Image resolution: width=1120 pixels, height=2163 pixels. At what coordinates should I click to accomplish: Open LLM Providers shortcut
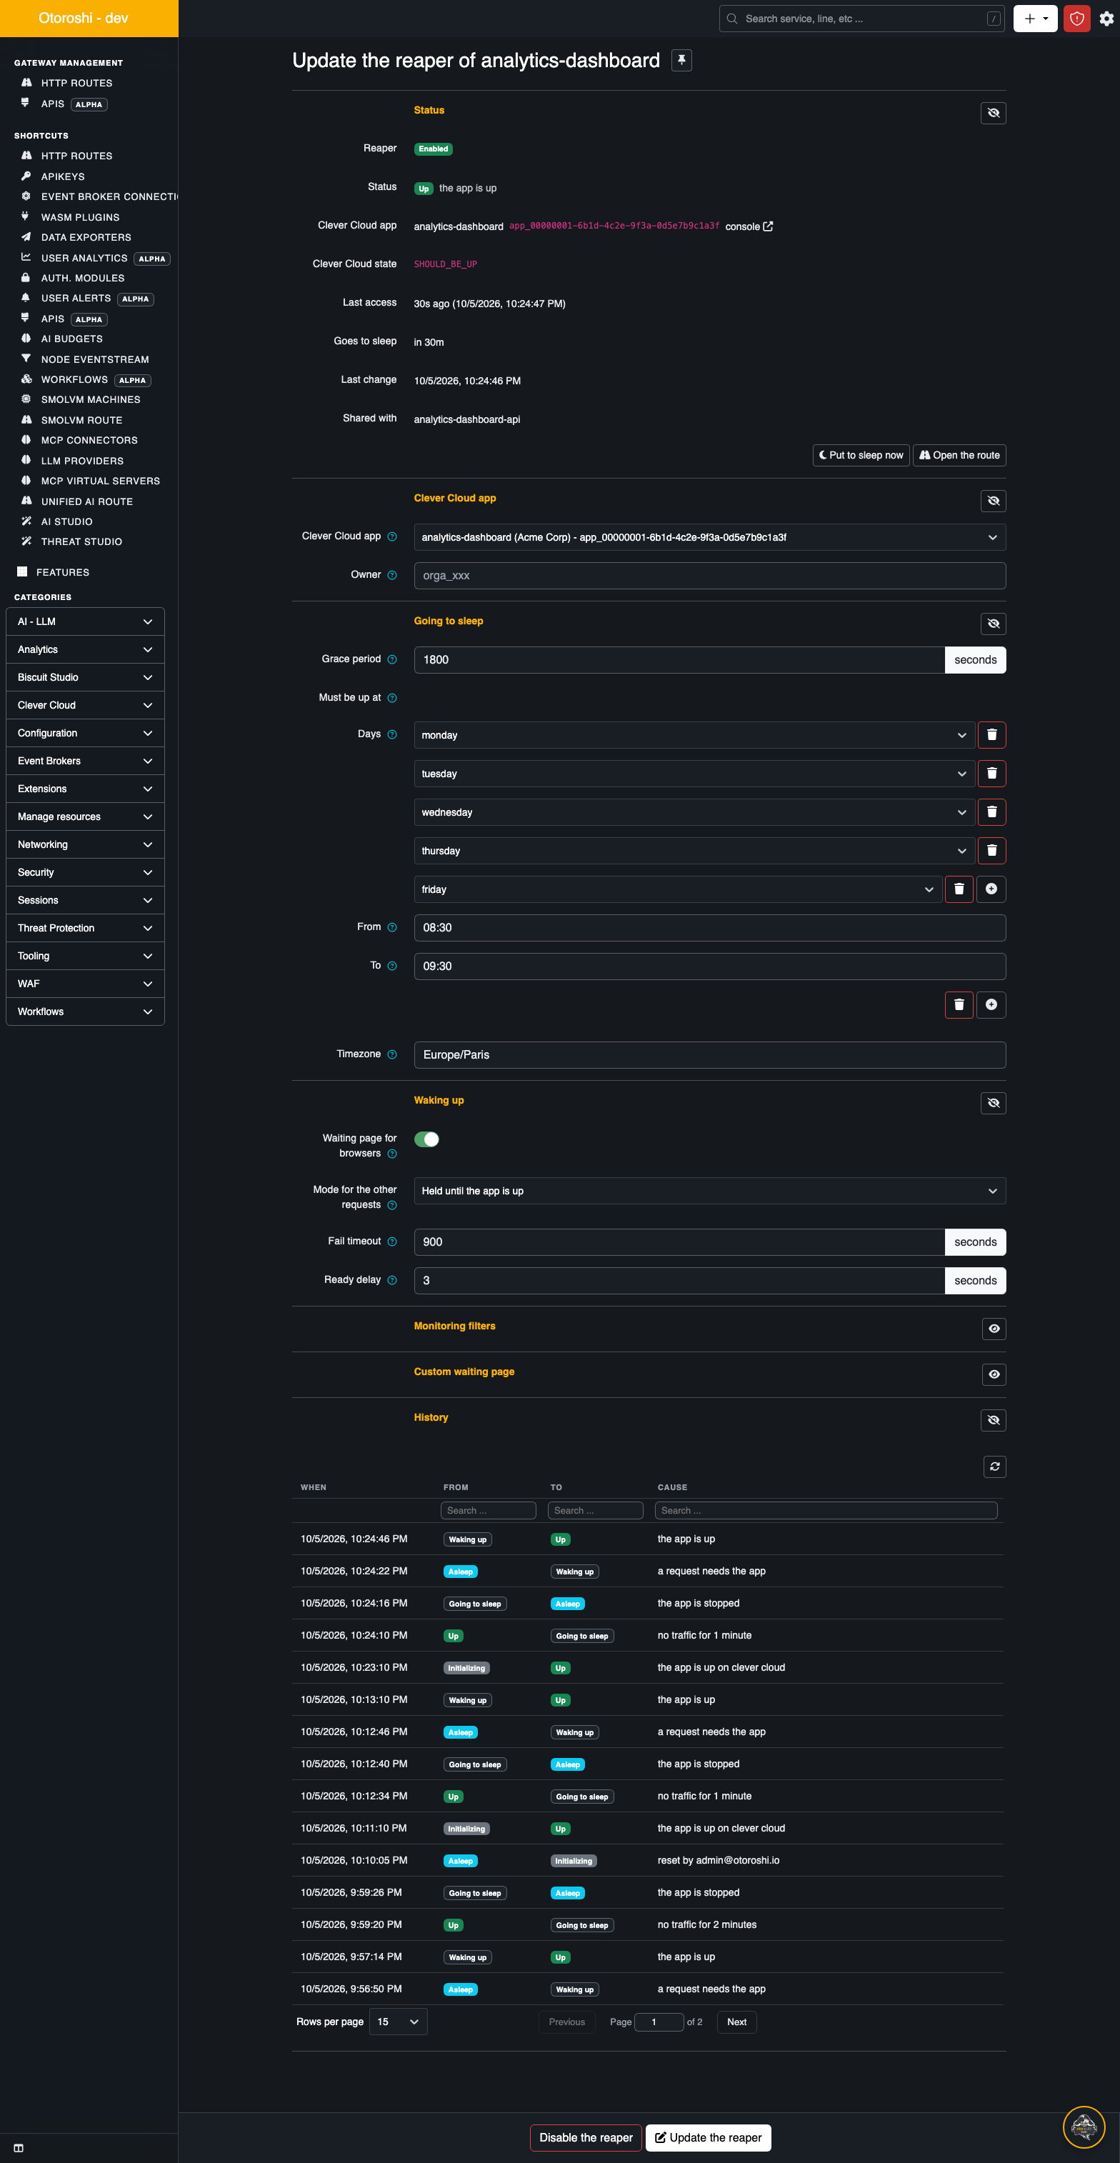point(82,461)
